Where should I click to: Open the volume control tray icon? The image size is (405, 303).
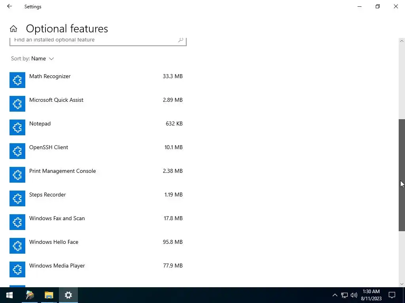(x=354, y=295)
